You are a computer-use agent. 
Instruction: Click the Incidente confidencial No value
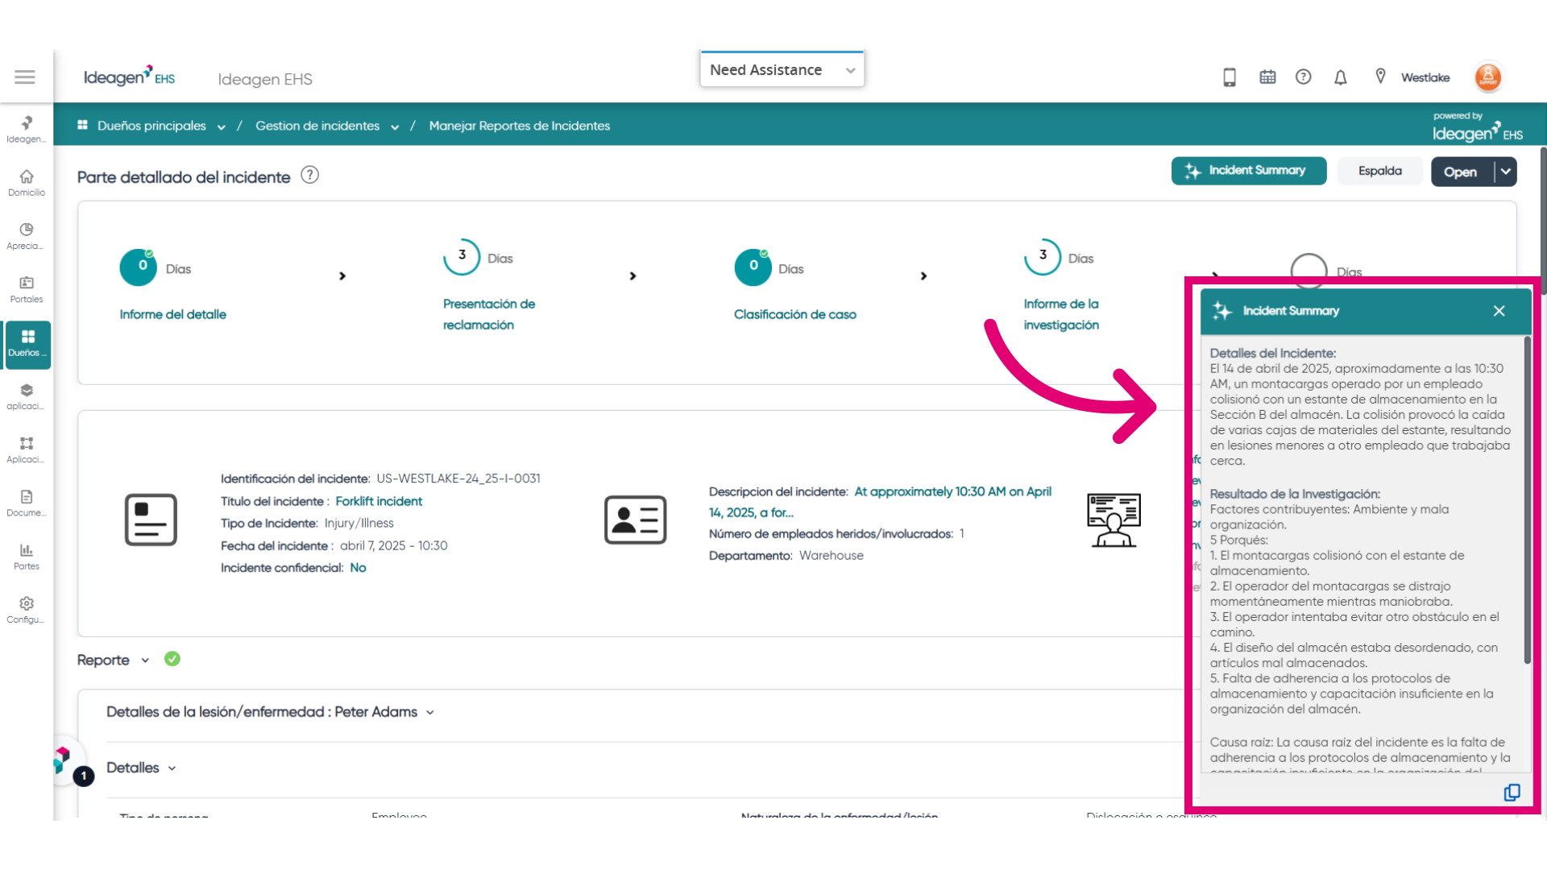[358, 568]
